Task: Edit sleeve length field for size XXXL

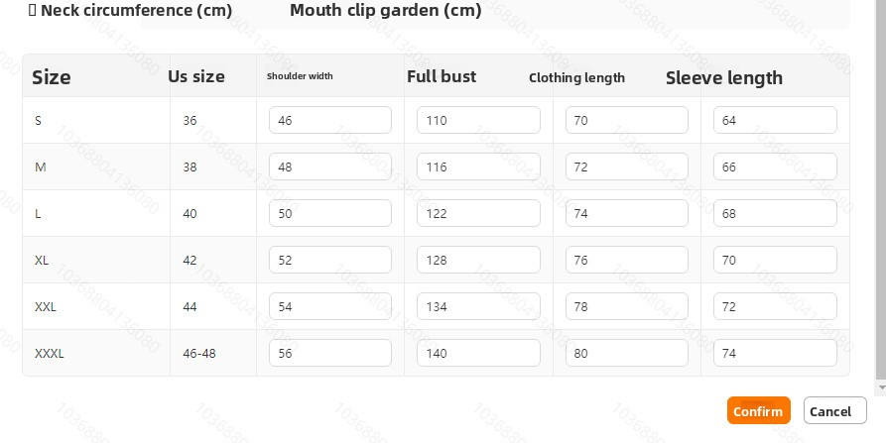Action: click(775, 353)
